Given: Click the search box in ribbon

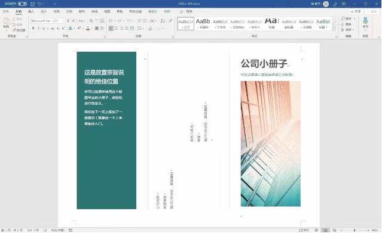Looking at the screenshot, I should coord(187,11).
